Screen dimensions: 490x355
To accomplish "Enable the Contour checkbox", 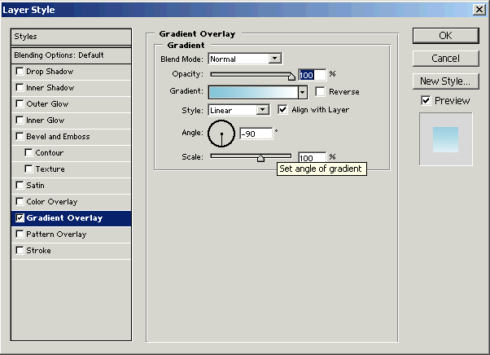I will click(x=28, y=152).
